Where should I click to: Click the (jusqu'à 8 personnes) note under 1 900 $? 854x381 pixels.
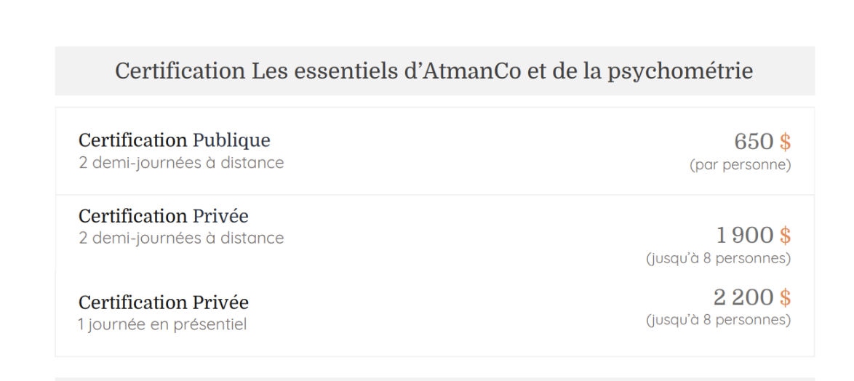click(x=719, y=259)
